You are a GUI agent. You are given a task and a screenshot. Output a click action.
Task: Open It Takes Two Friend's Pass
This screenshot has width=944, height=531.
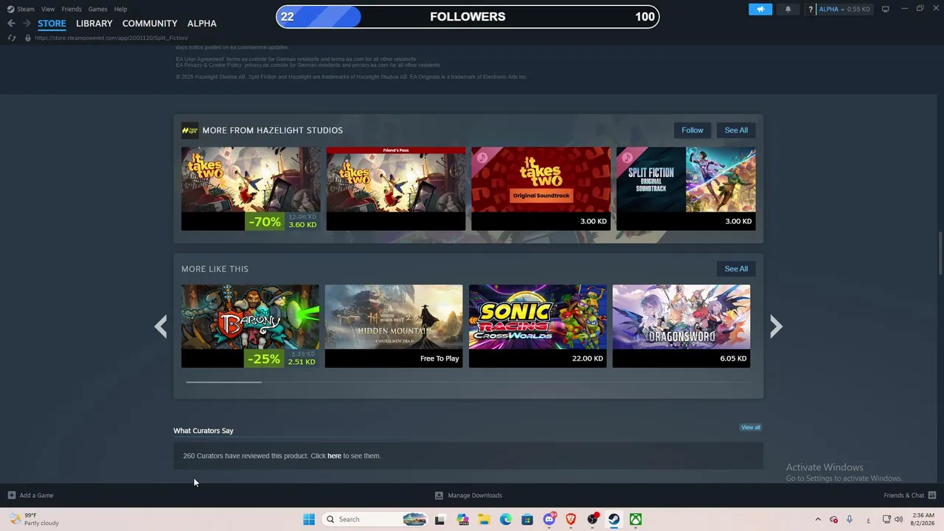(x=396, y=189)
